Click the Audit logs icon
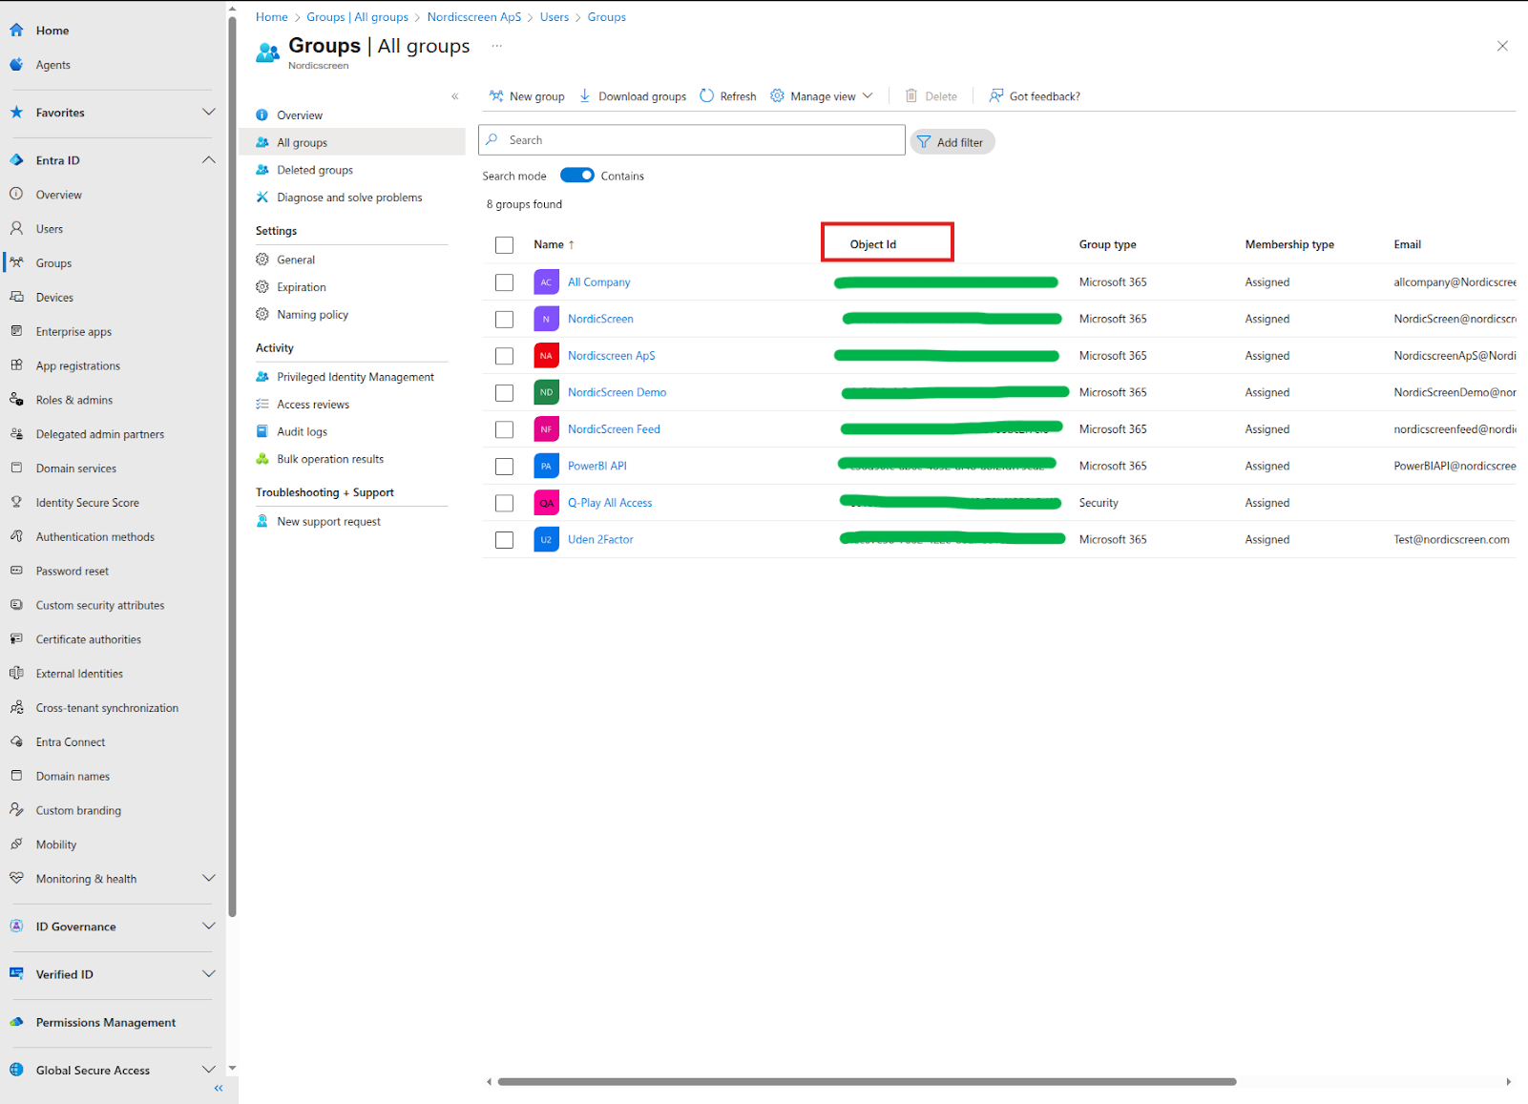The height and width of the screenshot is (1104, 1528). (x=262, y=431)
